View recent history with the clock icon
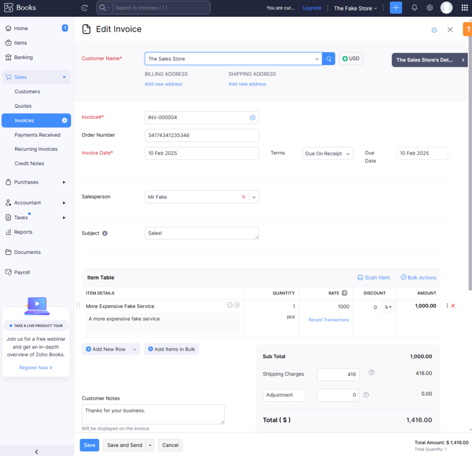This screenshot has height=456, width=472. point(85,7)
